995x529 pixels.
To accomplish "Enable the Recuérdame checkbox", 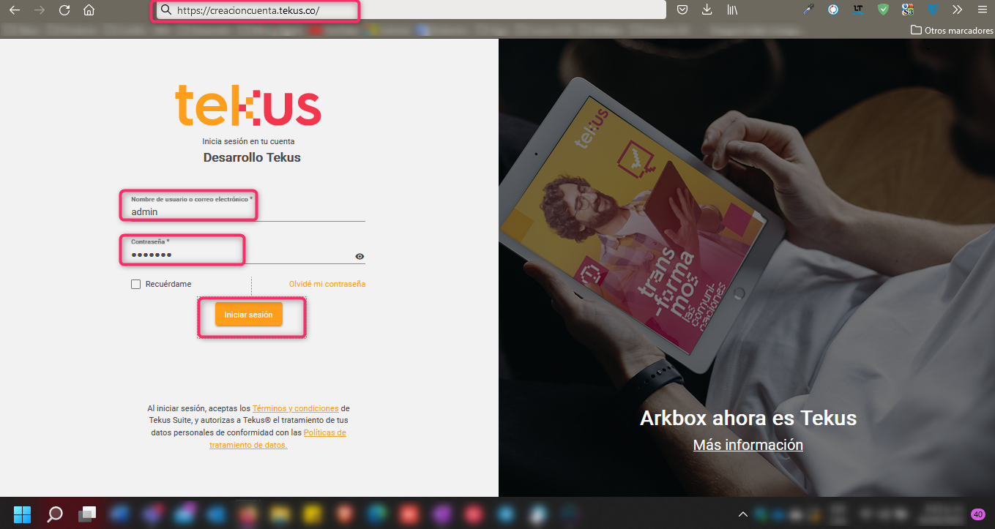I will [135, 284].
